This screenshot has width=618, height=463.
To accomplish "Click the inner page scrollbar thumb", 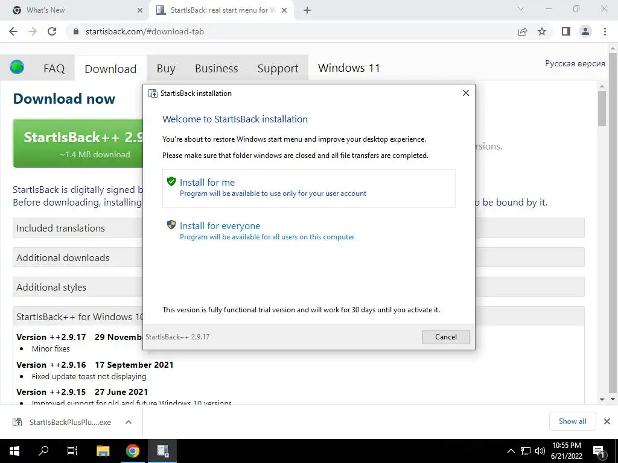I will coord(602,109).
